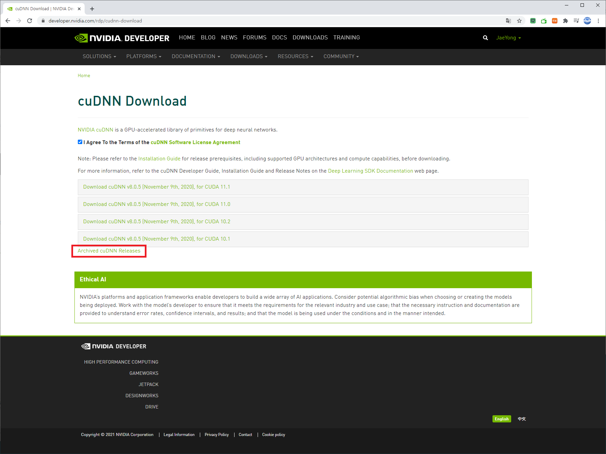Image resolution: width=606 pixels, height=454 pixels.
Task: Open TRAINING in top navigation
Action: click(346, 37)
